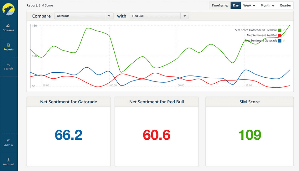
Task: Click the Net Sentiment for Red Bull panel header
Action: pyautogui.click(x=157, y=102)
